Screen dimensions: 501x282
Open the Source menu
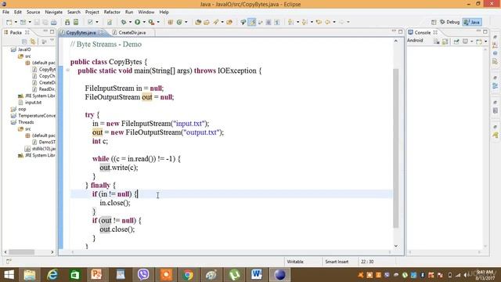click(33, 12)
